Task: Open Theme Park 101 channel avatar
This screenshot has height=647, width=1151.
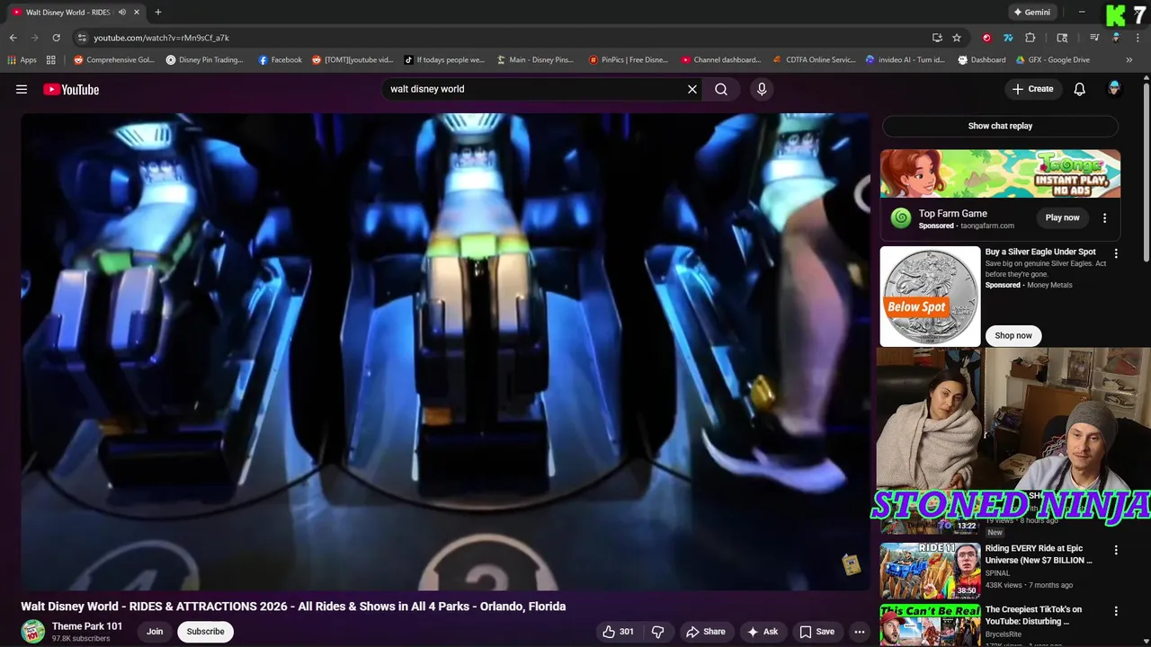Action: coord(33,632)
